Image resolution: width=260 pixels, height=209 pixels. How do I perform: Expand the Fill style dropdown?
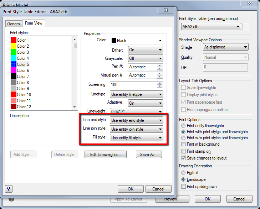click(136, 138)
